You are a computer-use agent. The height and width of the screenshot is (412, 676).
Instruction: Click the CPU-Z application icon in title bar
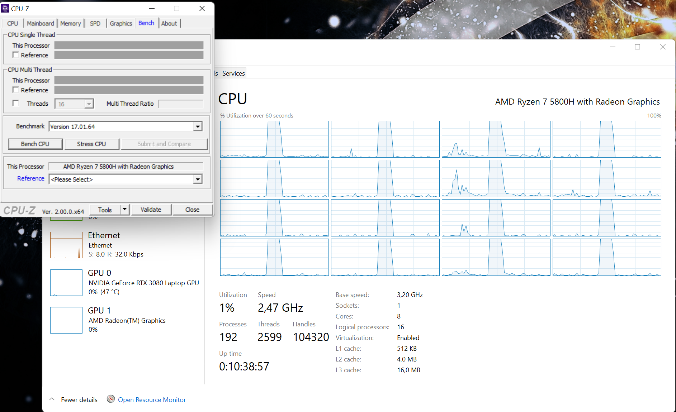5,8
